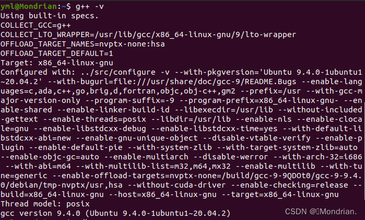
Task: Click the OFFLOAD_TARGET_DEFAULT=1 line
Action: click(x=57, y=53)
